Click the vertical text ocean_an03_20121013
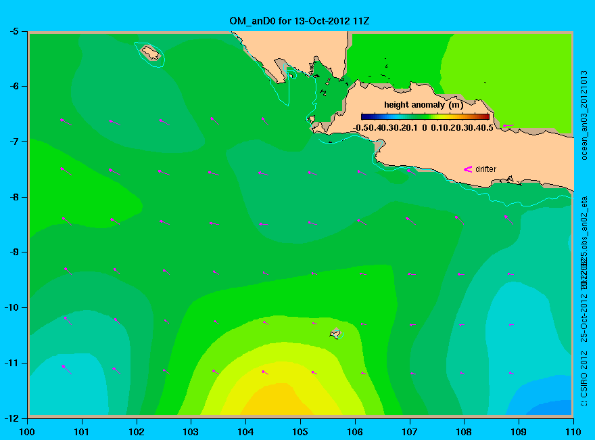Image resolution: width=595 pixels, height=440 pixels. click(584, 115)
